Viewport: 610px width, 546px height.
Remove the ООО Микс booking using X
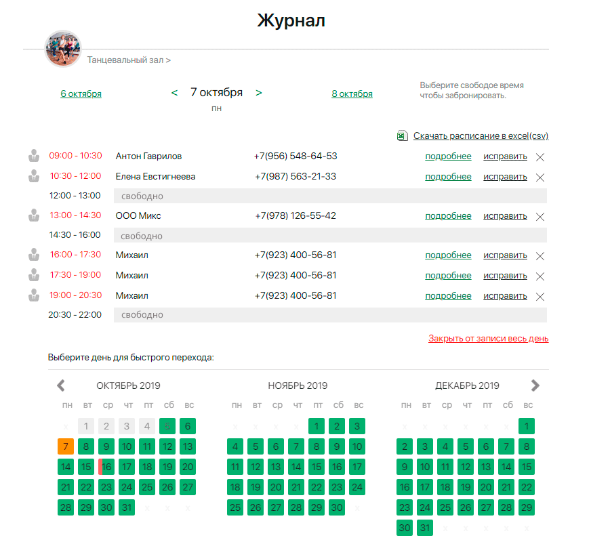(540, 217)
